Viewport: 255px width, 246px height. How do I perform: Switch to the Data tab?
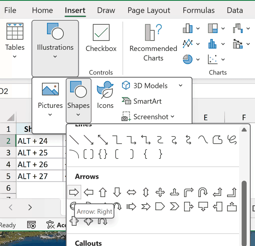pos(235,10)
